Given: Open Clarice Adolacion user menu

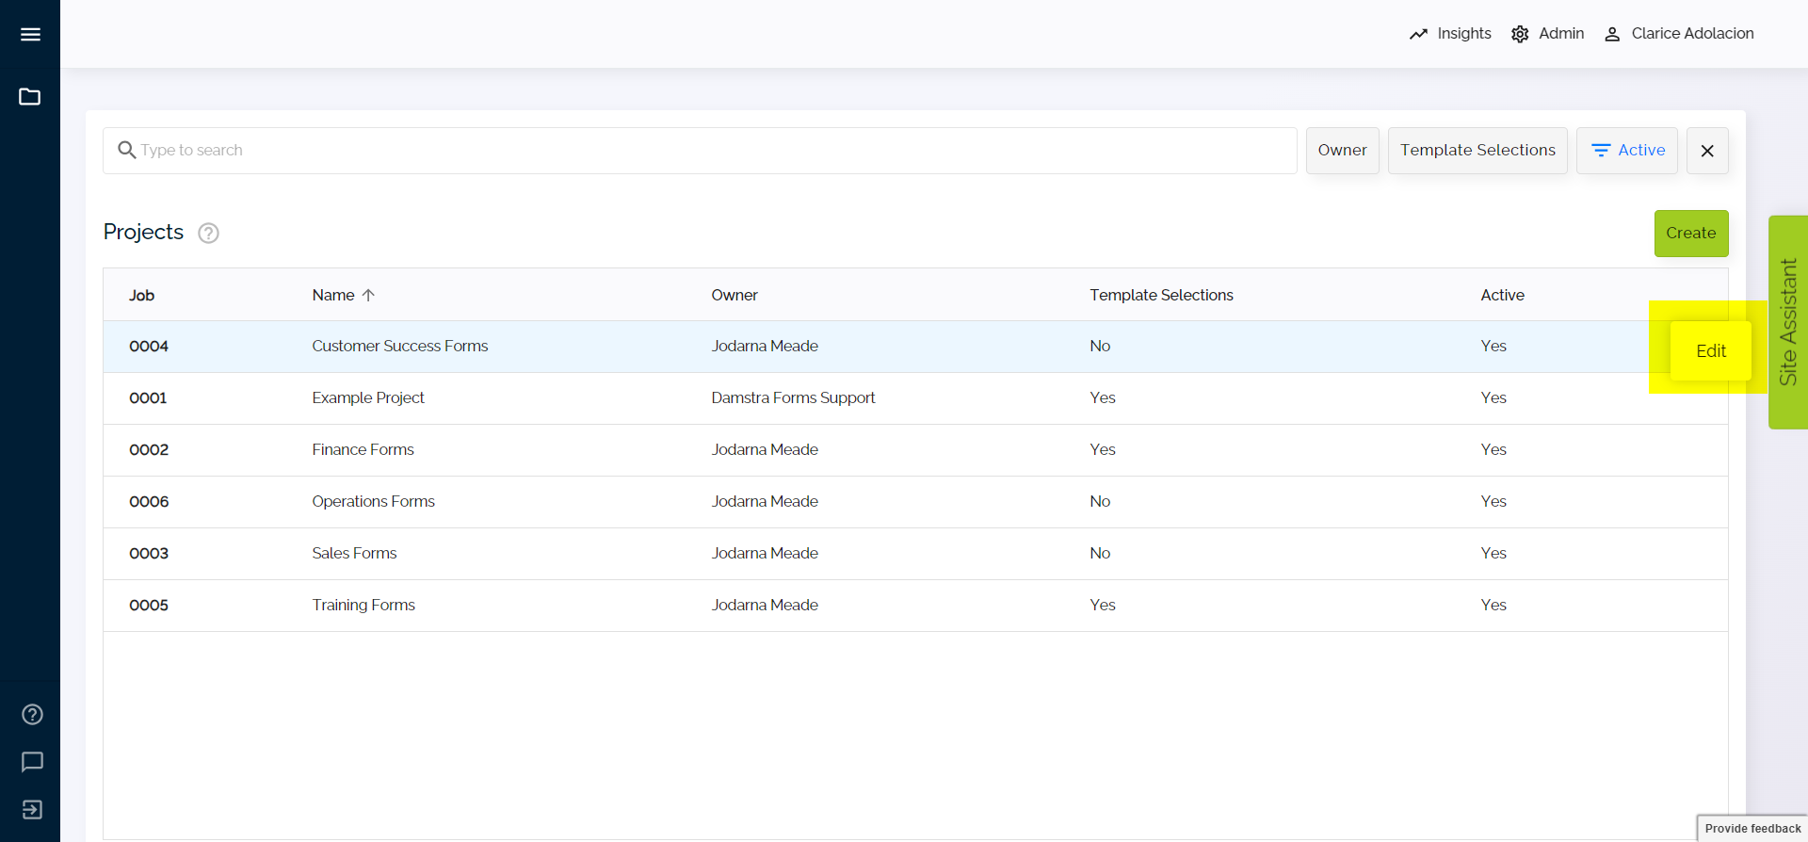Looking at the screenshot, I should point(1679,34).
